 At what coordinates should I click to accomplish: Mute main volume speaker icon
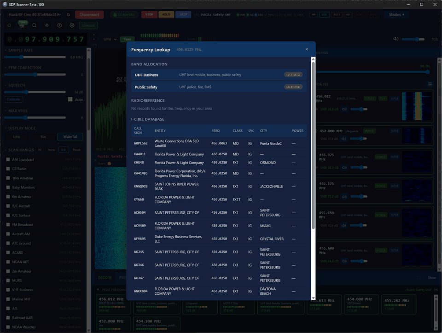pyautogui.click(x=396, y=39)
